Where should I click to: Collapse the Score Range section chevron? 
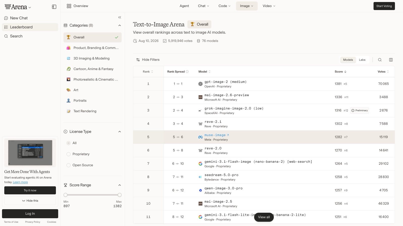click(120, 185)
